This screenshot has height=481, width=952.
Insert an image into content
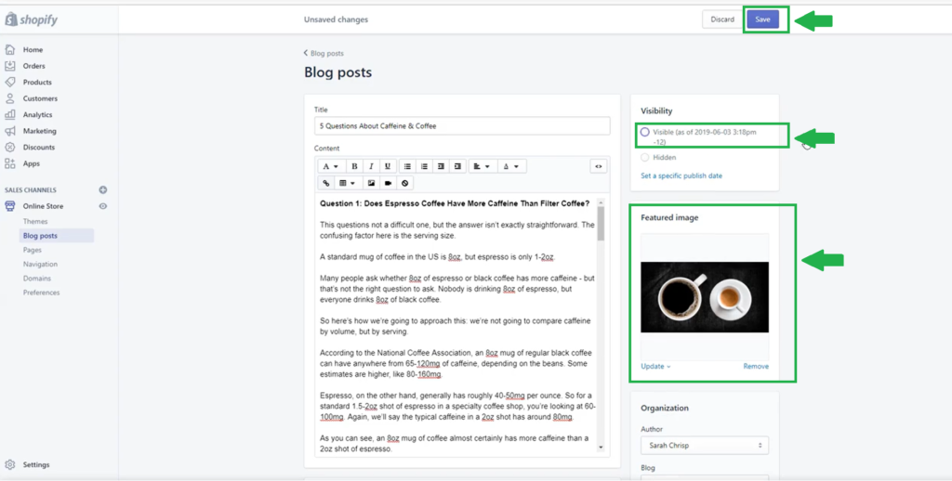pos(371,183)
